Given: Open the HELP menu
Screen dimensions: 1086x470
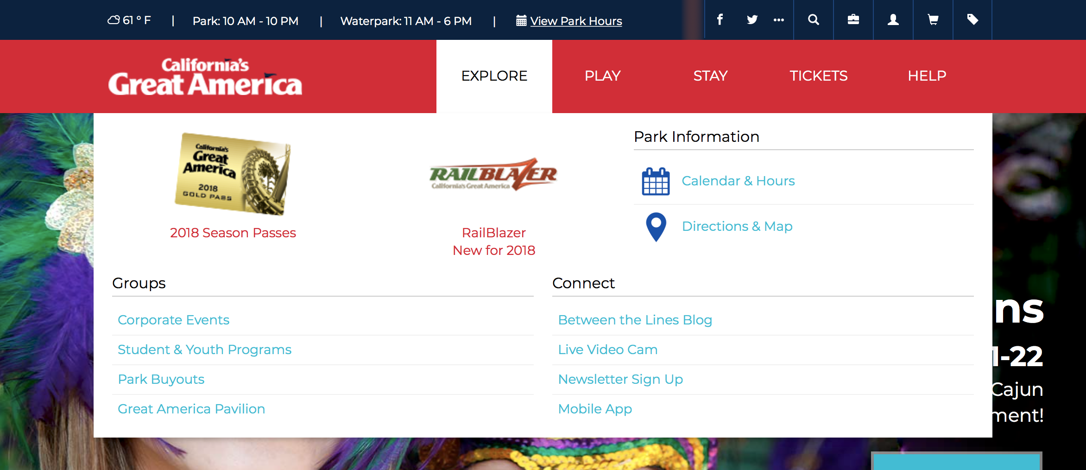Looking at the screenshot, I should pos(927,76).
